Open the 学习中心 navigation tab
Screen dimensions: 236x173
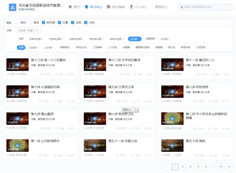(x=93, y=7)
